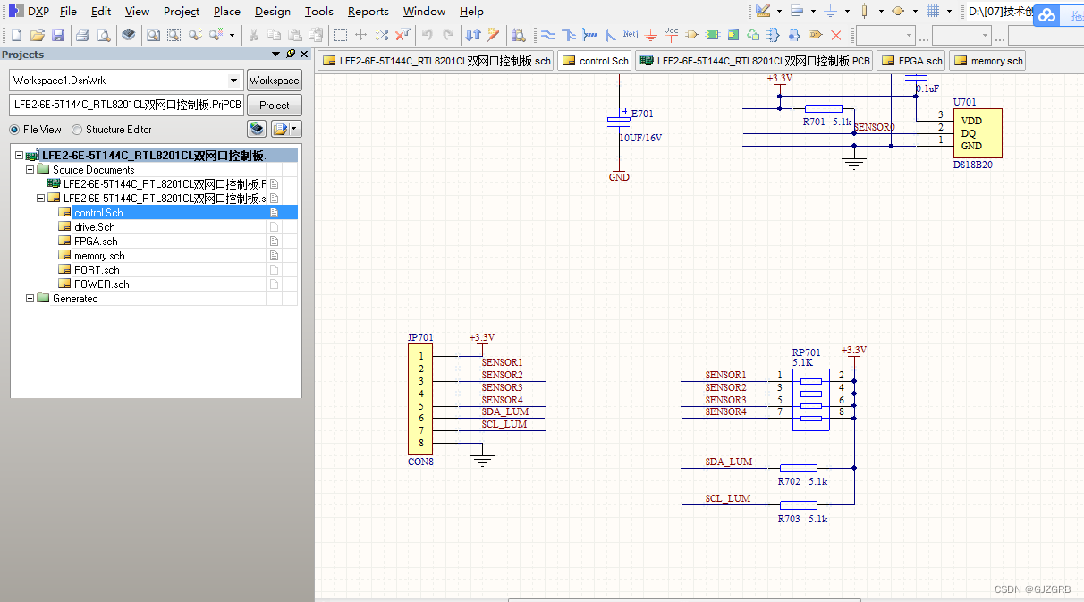Select the Place Wire tool
Screen dimensions: 1084x602
pyautogui.click(x=547, y=34)
